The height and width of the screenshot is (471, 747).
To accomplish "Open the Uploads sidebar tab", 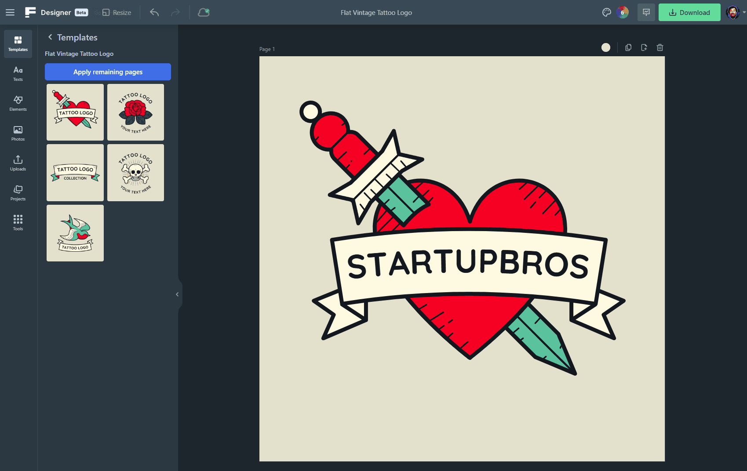I will 18,163.
